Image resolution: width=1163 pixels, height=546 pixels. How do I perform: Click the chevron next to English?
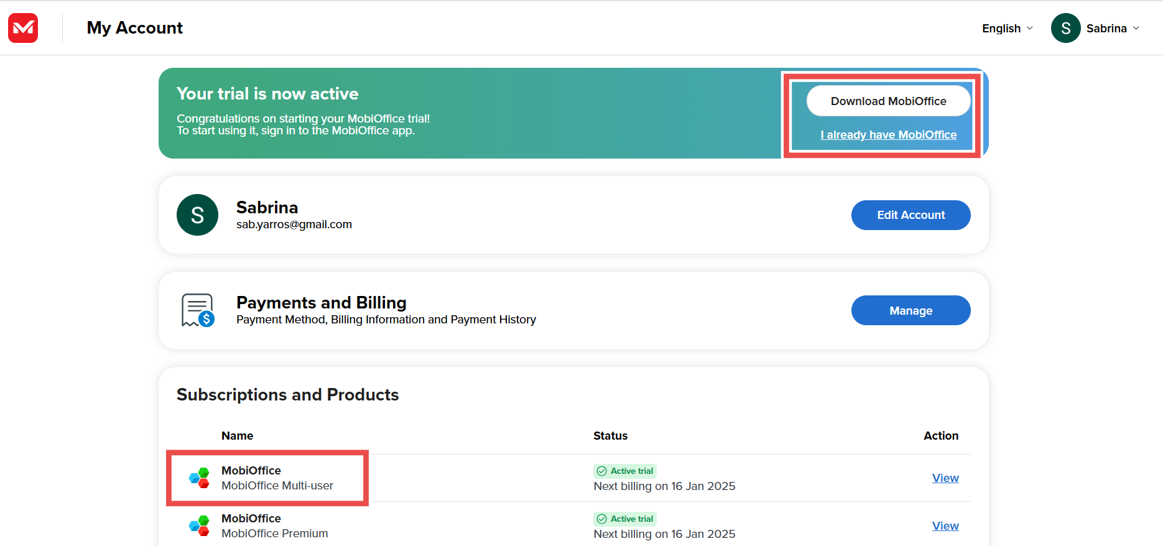[1030, 29]
